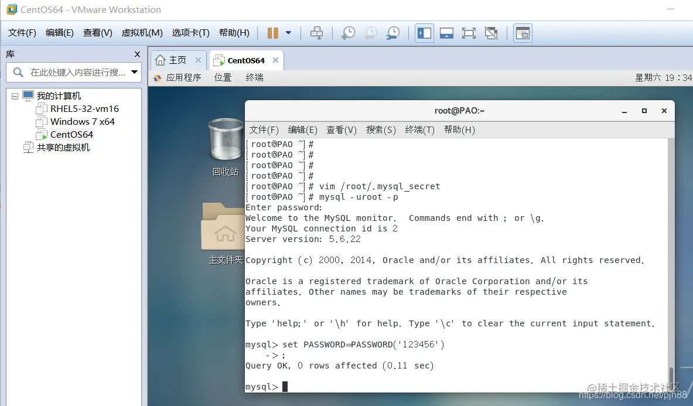Open the 虚拟机(M) menu

[142, 32]
